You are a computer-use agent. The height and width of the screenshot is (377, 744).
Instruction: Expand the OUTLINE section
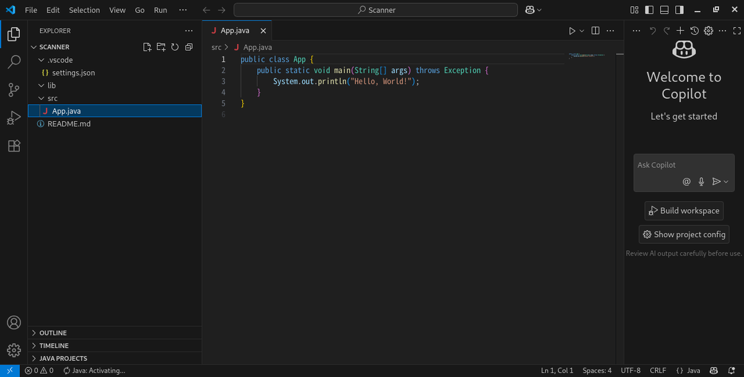coord(115,332)
